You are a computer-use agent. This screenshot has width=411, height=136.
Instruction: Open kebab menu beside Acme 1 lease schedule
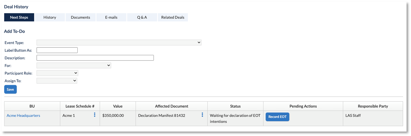[95, 115]
